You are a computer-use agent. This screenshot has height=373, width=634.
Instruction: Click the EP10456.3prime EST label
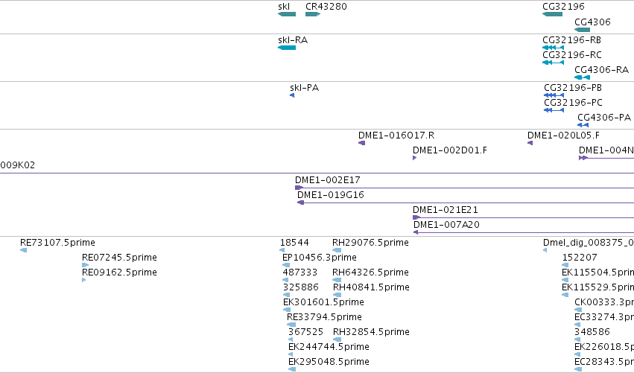pyautogui.click(x=320, y=258)
